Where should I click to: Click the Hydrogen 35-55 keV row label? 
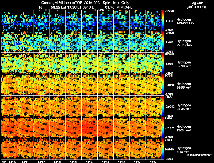point(184,86)
